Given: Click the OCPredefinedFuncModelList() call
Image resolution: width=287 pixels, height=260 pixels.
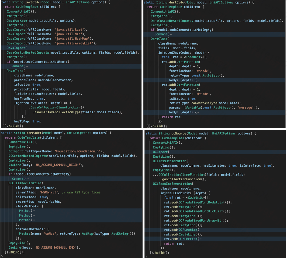Looking at the screenshot, I should 203,202.
